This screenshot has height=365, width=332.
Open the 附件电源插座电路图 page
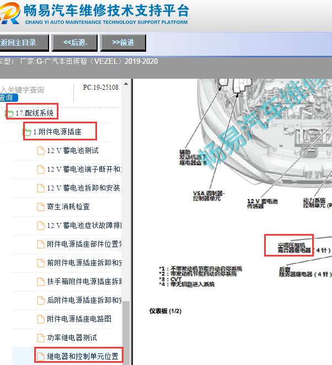pyautogui.click(x=79, y=319)
